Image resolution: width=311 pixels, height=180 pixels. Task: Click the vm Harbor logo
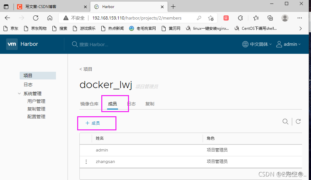(22, 44)
